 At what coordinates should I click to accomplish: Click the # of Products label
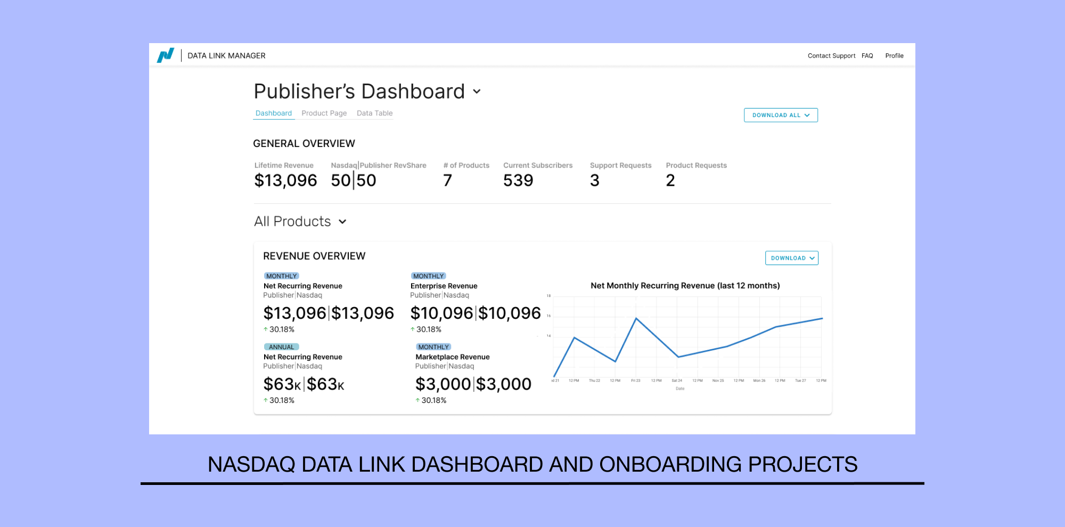pyautogui.click(x=466, y=166)
